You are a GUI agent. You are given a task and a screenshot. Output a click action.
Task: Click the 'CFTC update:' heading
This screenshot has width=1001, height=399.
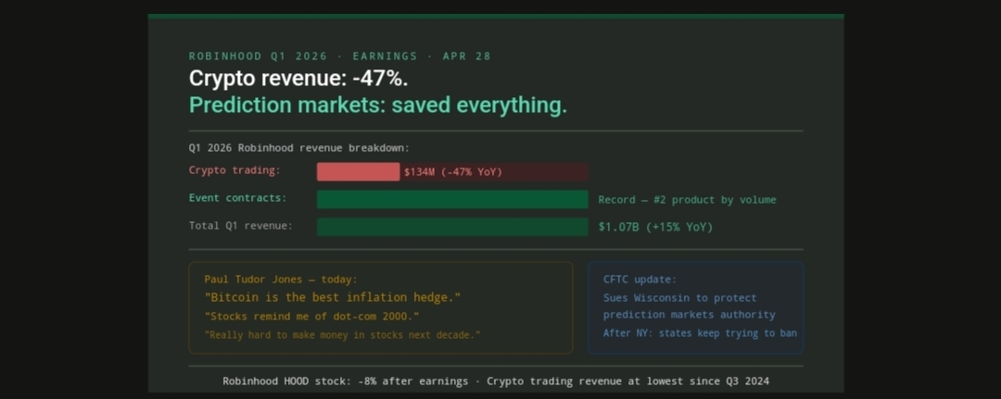click(640, 280)
